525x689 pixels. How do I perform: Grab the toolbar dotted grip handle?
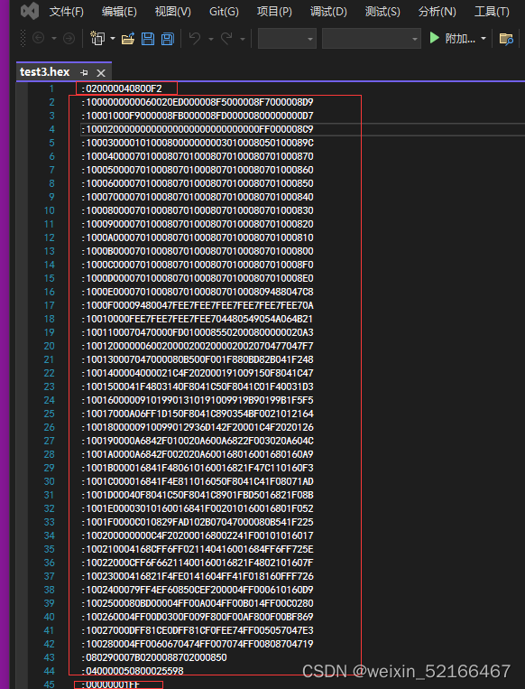23,39
